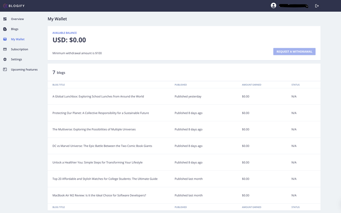Click the Subscription card icon

5,49
